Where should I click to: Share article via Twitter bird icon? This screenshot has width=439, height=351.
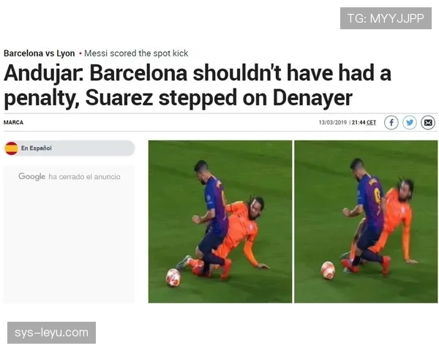click(410, 123)
